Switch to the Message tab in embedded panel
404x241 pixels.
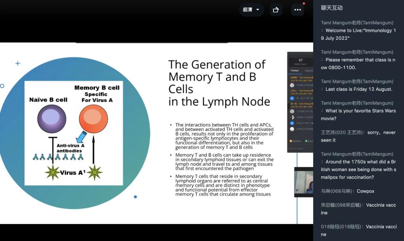[295, 71]
